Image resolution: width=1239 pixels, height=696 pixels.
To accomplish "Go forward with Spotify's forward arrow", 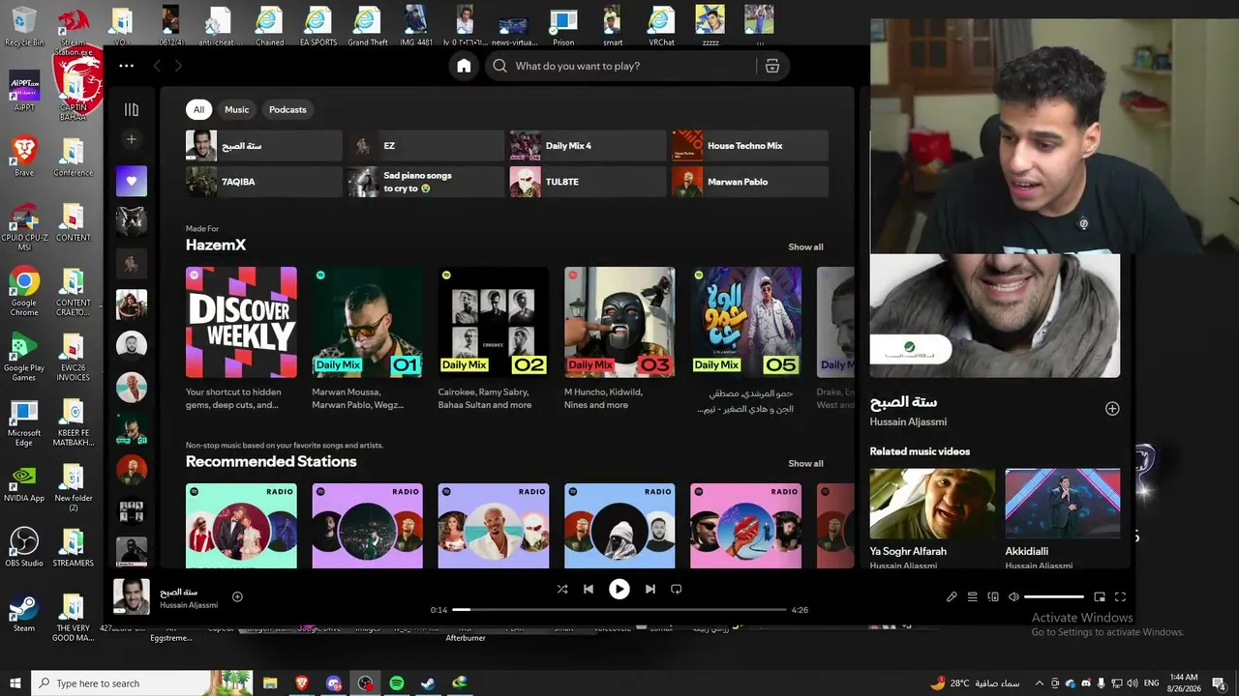I will tap(178, 66).
